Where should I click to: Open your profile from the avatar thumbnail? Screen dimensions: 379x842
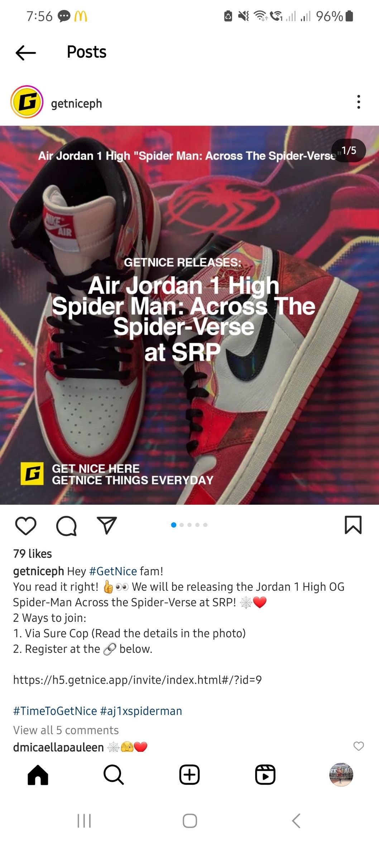[341, 775]
